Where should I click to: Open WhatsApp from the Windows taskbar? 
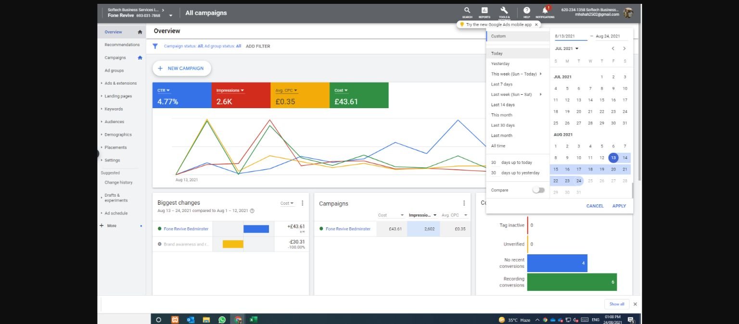222,320
